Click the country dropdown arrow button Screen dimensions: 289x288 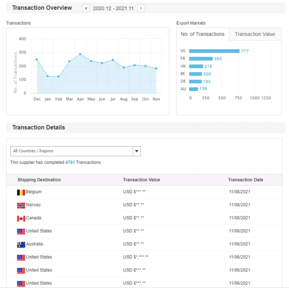(x=137, y=151)
